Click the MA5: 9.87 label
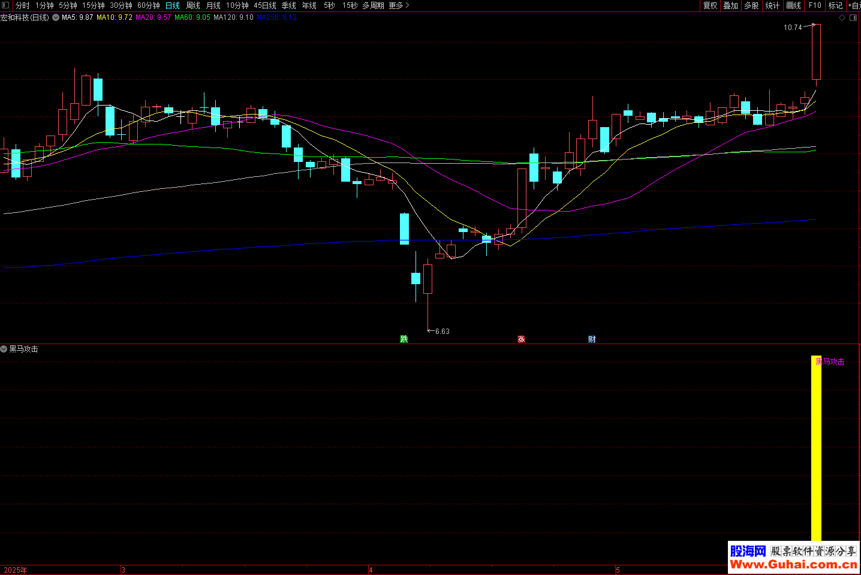The width and height of the screenshot is (861, 575). coord(77,18)
